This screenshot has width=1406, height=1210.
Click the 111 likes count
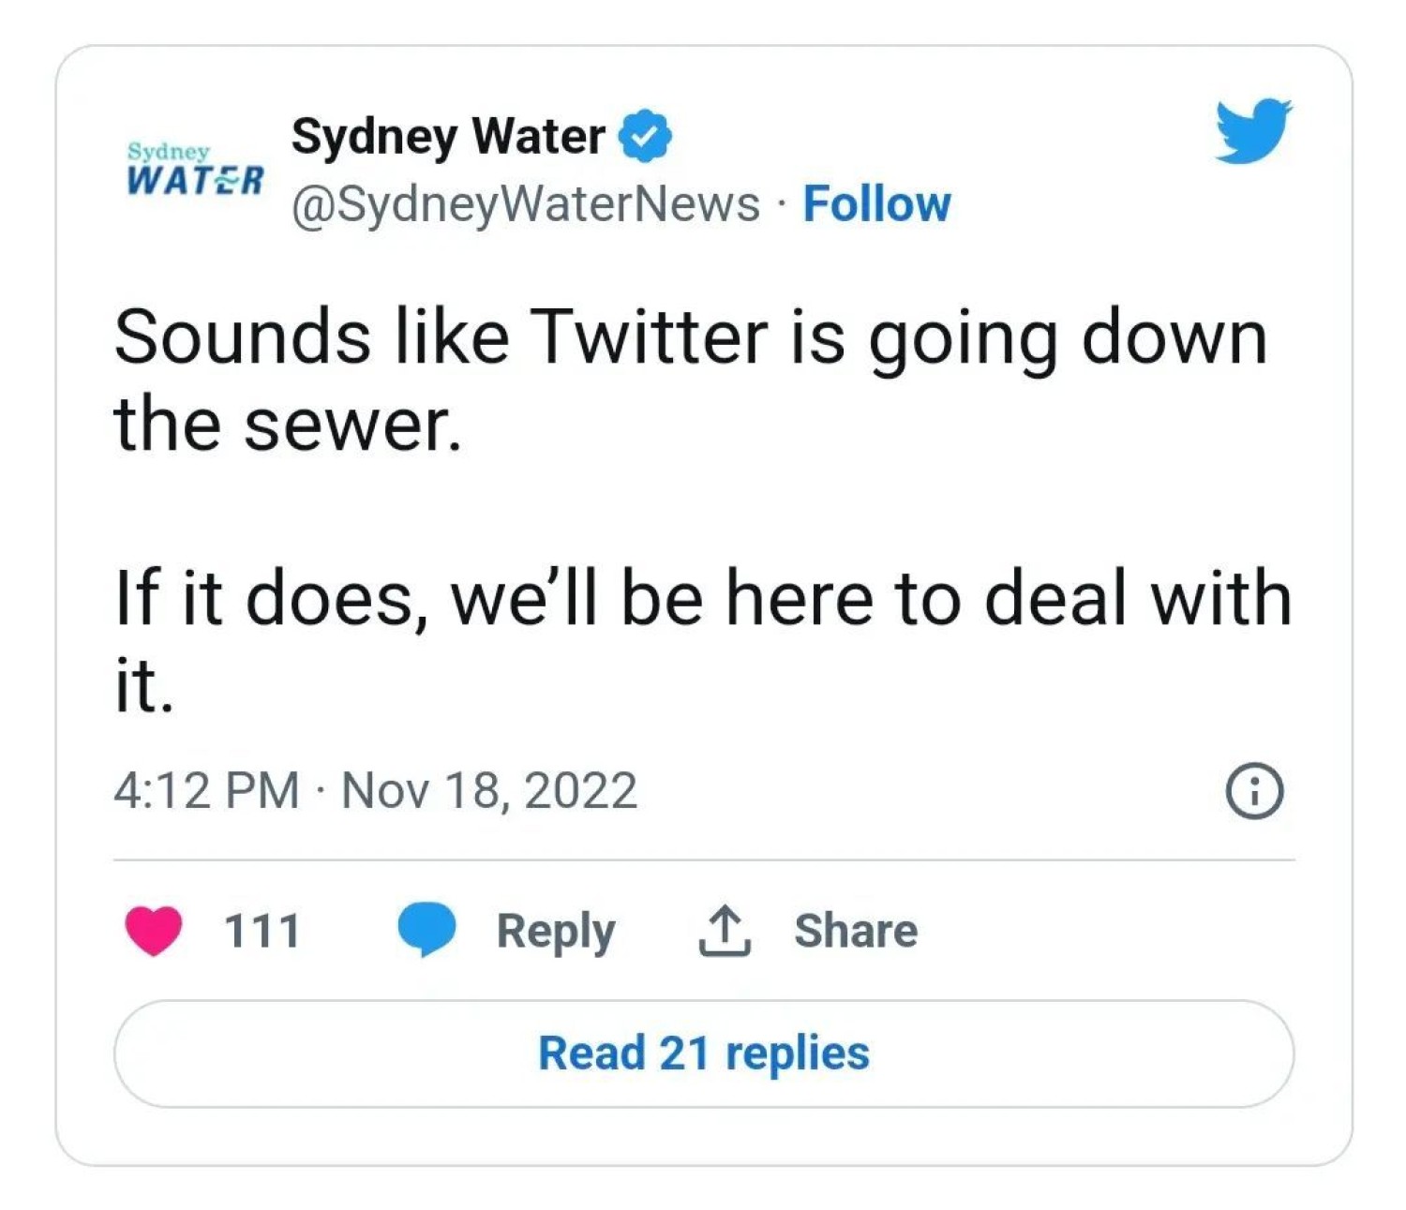click(x=262, y=931)
